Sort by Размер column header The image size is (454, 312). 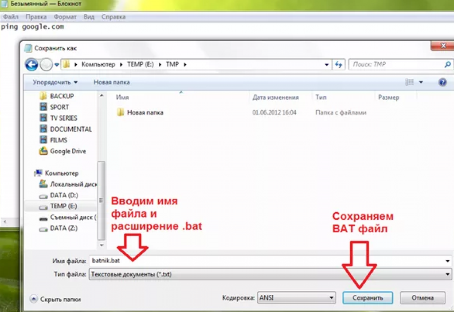coord(388,97)
